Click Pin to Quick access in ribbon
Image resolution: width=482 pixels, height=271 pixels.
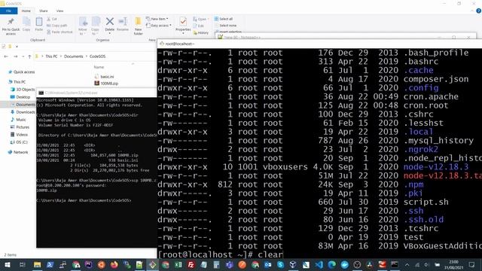coord(11,26)
